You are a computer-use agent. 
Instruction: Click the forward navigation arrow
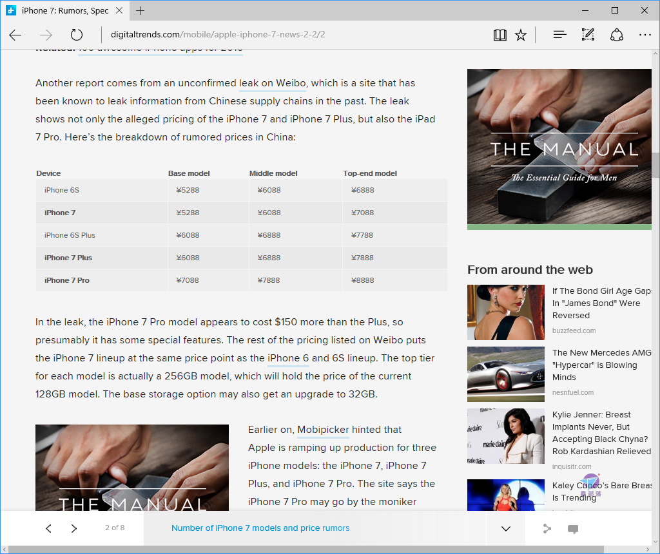click(x=46, y=35)
